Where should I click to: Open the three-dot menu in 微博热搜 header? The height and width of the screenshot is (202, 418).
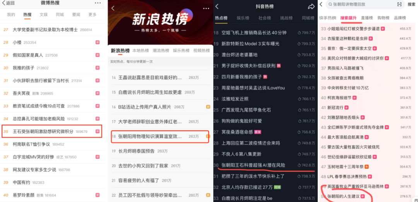[98, 3]
